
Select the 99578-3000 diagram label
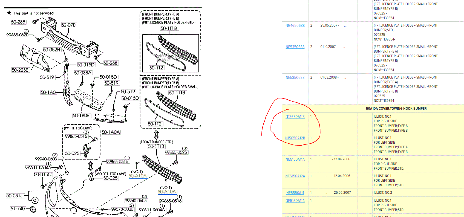point(122,209)
